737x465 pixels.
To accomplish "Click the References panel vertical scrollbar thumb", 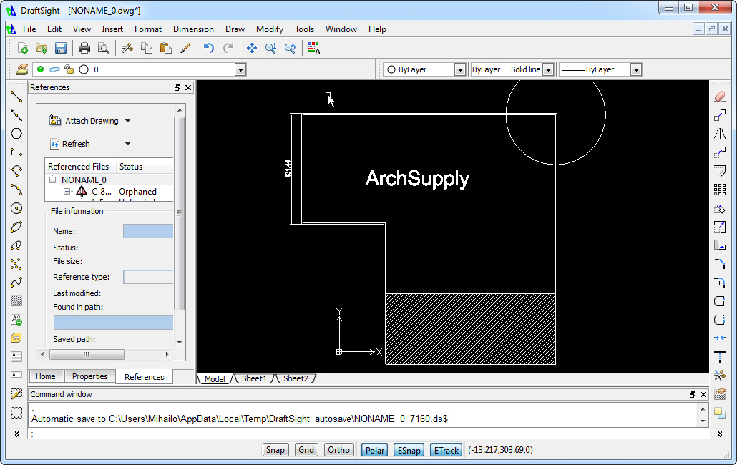I will (x=179, y=214).
